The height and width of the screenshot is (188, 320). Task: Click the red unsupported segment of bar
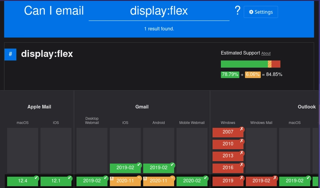pyautogui.click(x=276, y=64)
